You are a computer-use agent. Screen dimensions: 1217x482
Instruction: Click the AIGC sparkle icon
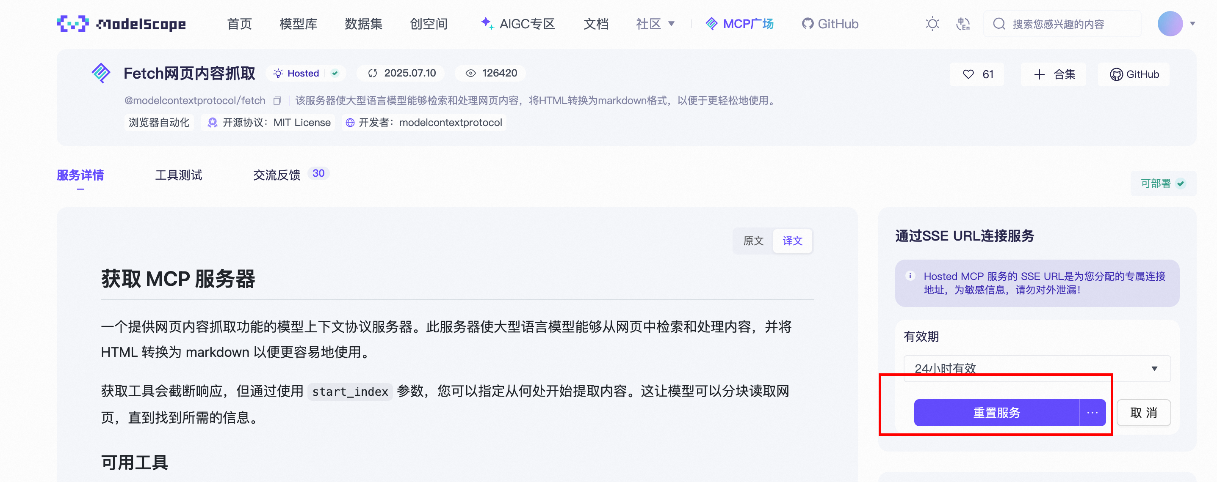(x=487, y=23)
